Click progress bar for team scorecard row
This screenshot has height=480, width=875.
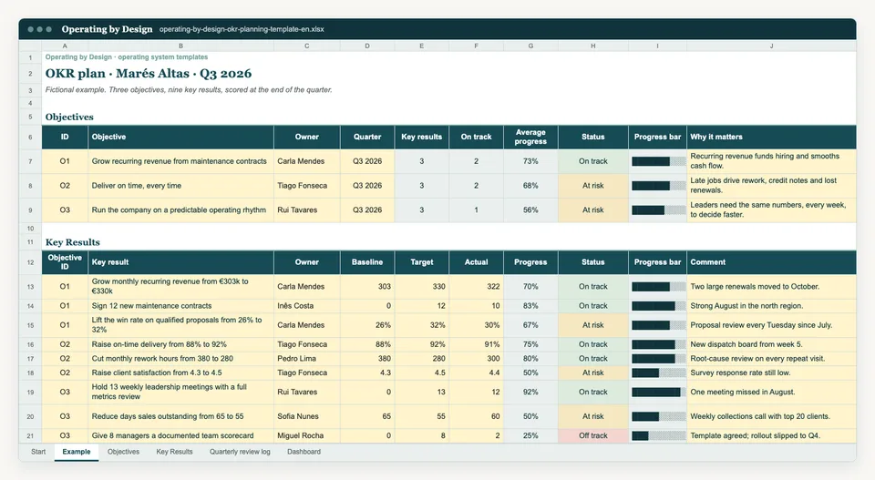pos(658,435)
